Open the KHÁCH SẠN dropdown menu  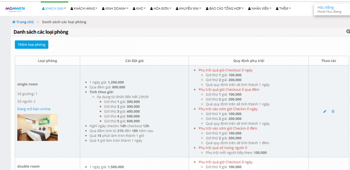[54, 9]
